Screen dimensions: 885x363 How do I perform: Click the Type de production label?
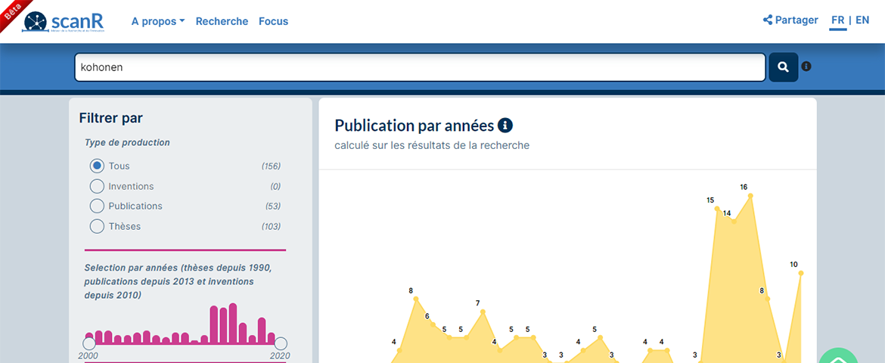pos(127,143)
